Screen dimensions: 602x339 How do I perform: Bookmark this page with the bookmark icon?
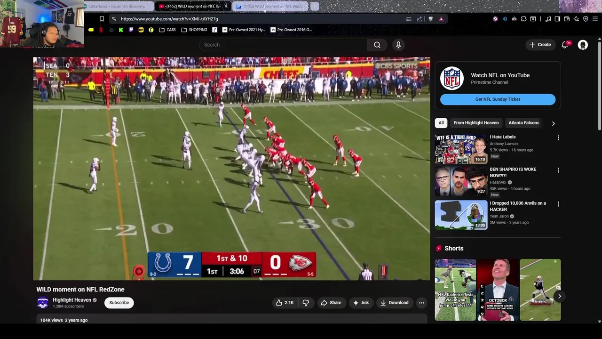[102, 19]
